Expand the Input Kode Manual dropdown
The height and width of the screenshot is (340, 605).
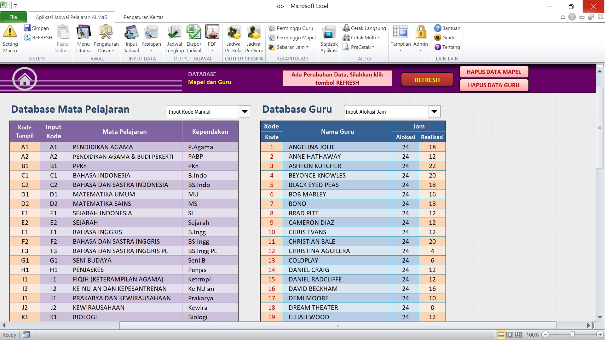coord(245,112)
